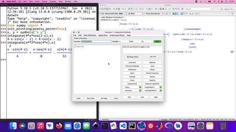
Task: Open Firefox from the Dock
Action: (59, 126)
